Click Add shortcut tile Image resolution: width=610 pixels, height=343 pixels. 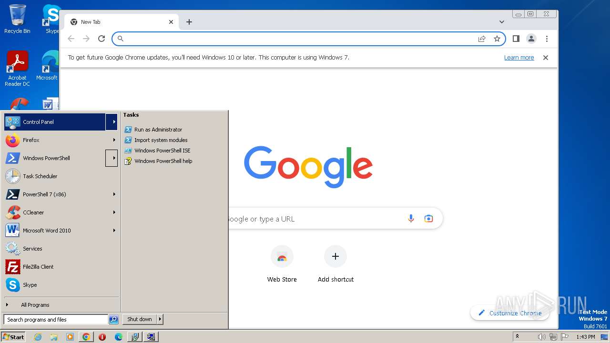(335, 264)
